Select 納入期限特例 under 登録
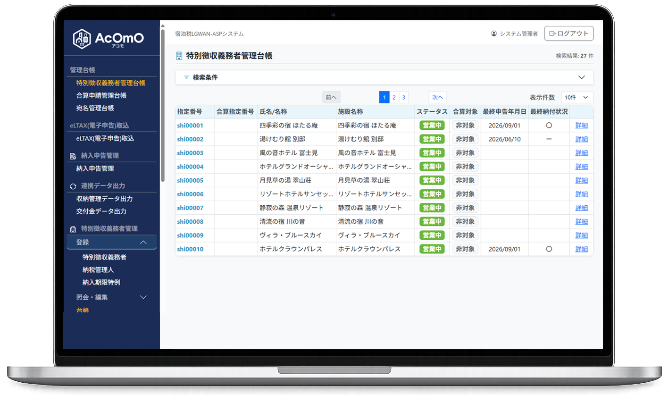 coord(101,282)
